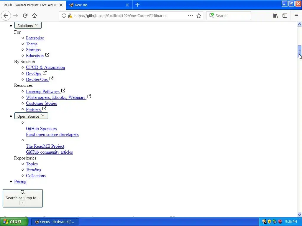Viewport: 302px width, 226px height.
Task: Click the forward navigation arrow
Action: [x=16, y=16]
